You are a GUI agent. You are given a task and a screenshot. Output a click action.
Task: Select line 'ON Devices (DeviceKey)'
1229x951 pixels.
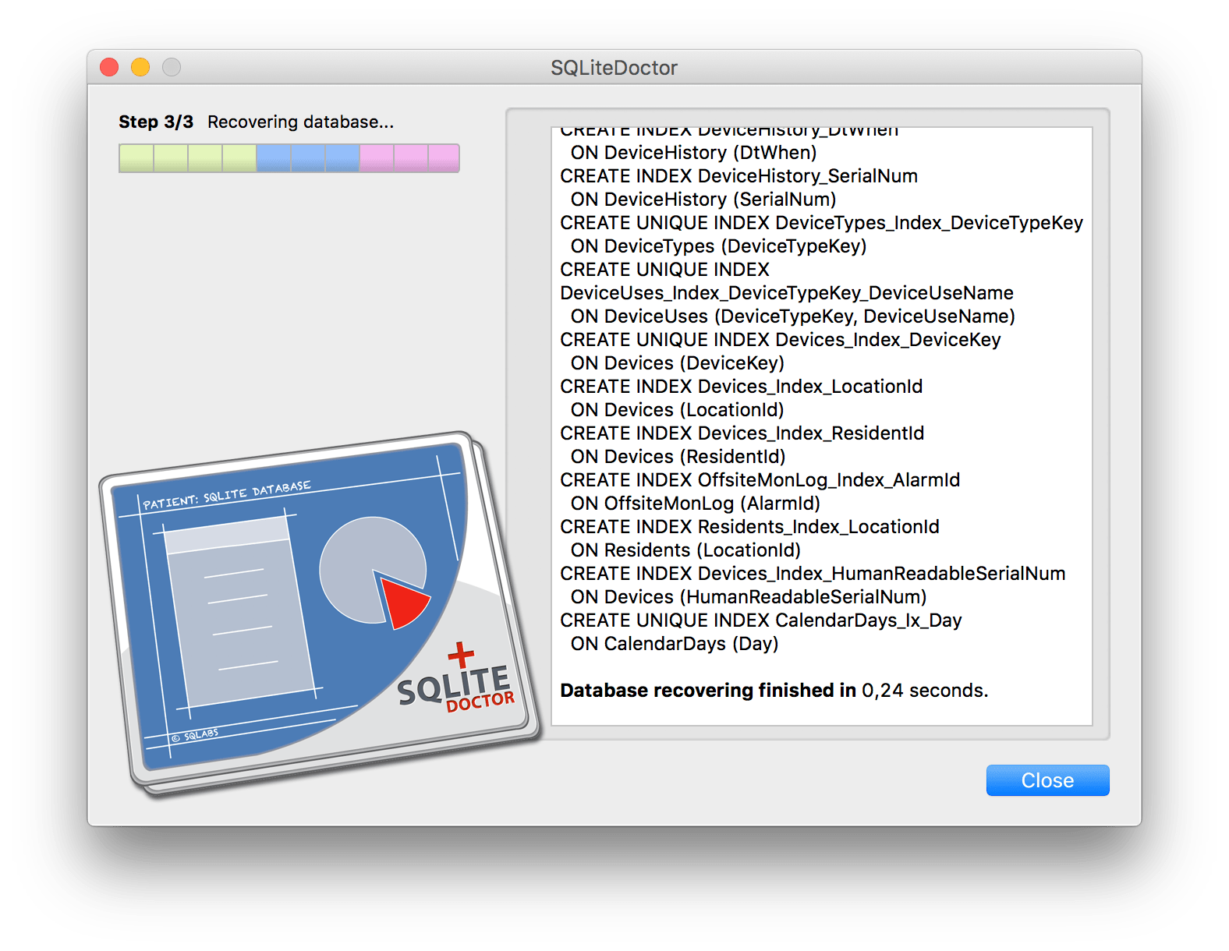tap(678, 363)
